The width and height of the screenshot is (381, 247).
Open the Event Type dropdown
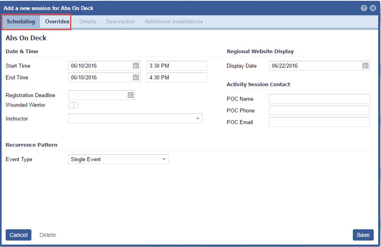pos(164,159)
